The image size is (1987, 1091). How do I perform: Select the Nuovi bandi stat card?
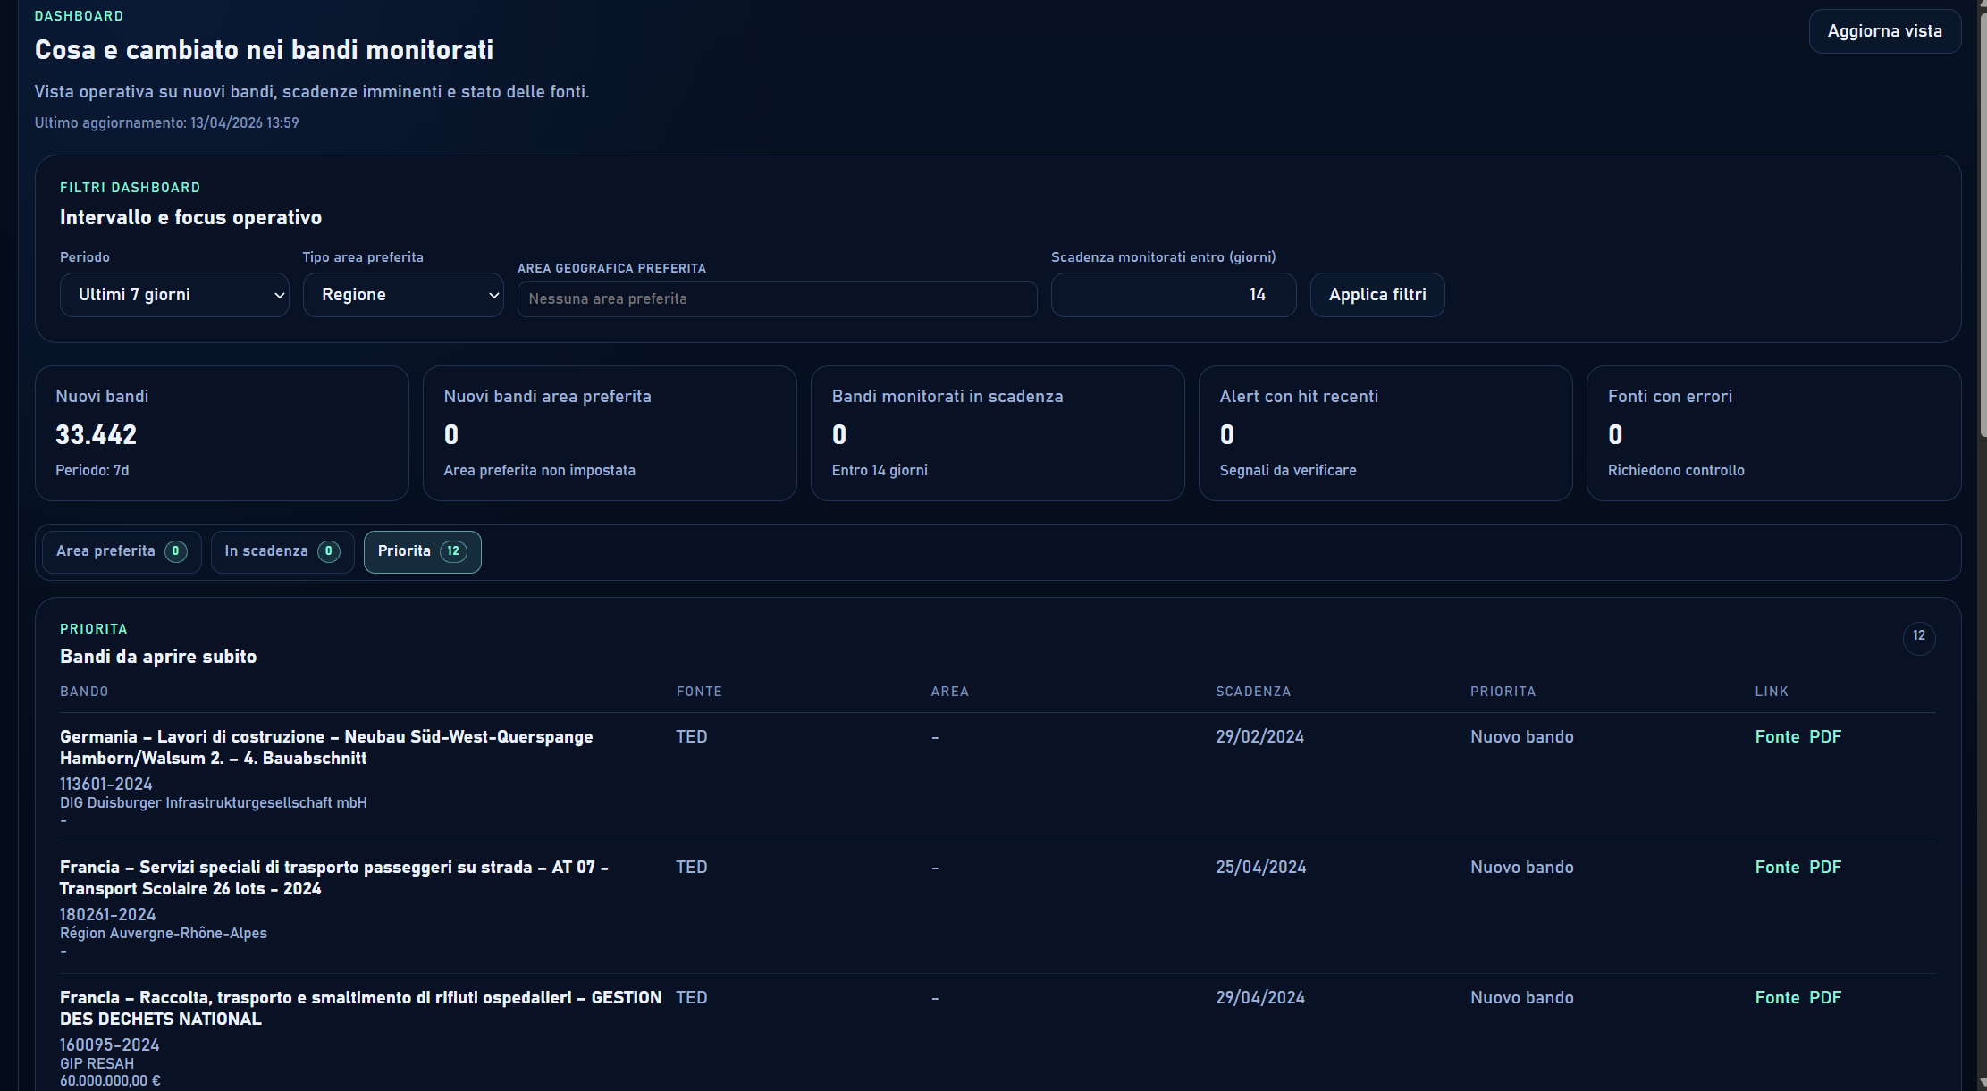(221, 433)
